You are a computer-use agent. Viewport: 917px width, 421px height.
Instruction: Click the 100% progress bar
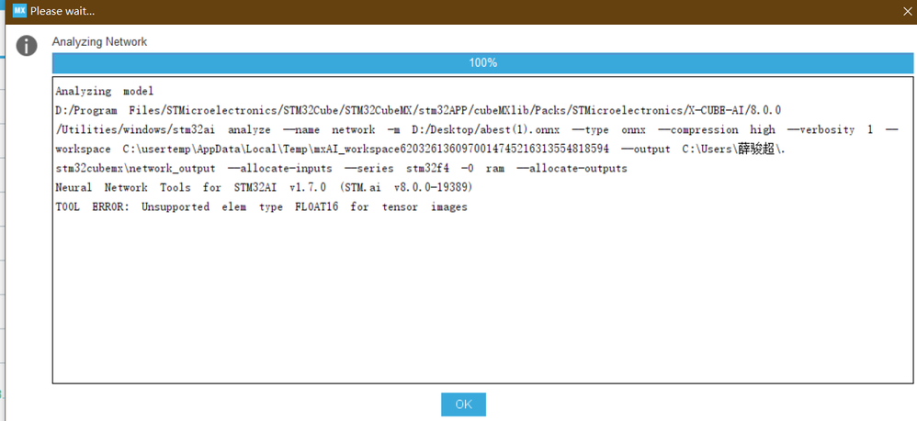[x=482, y=62]
